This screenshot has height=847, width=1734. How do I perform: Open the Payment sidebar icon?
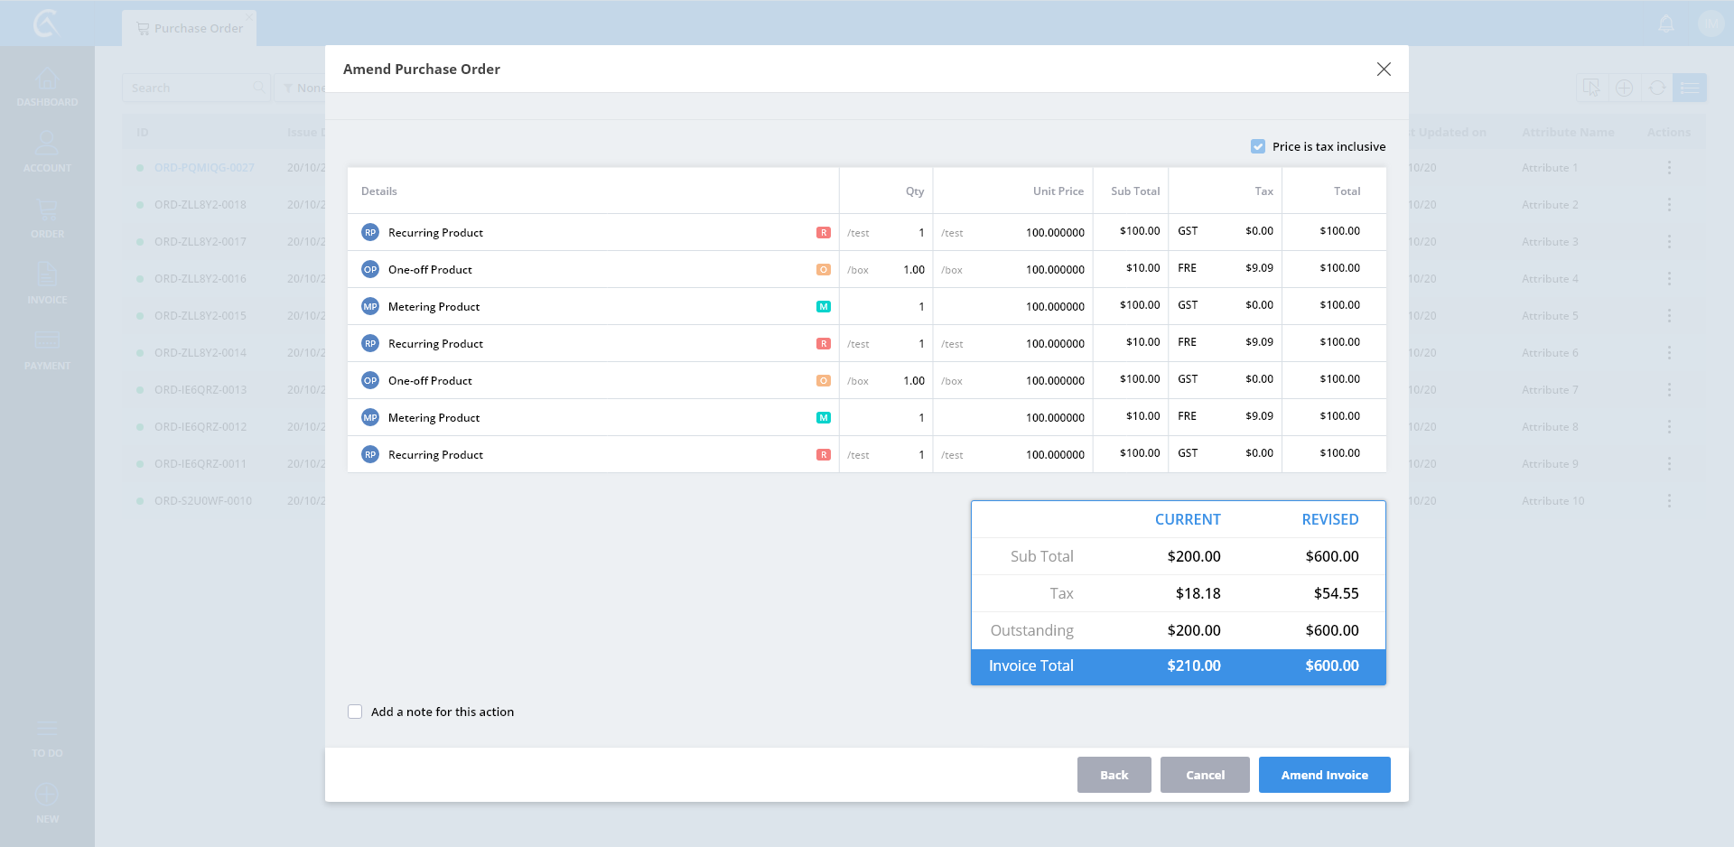tap(47, 342)
